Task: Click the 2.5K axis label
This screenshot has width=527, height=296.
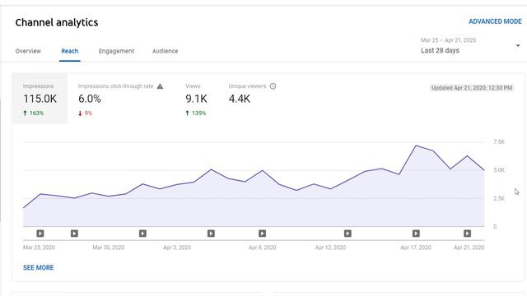Action: pyautogui.click(x=499, y=198)
